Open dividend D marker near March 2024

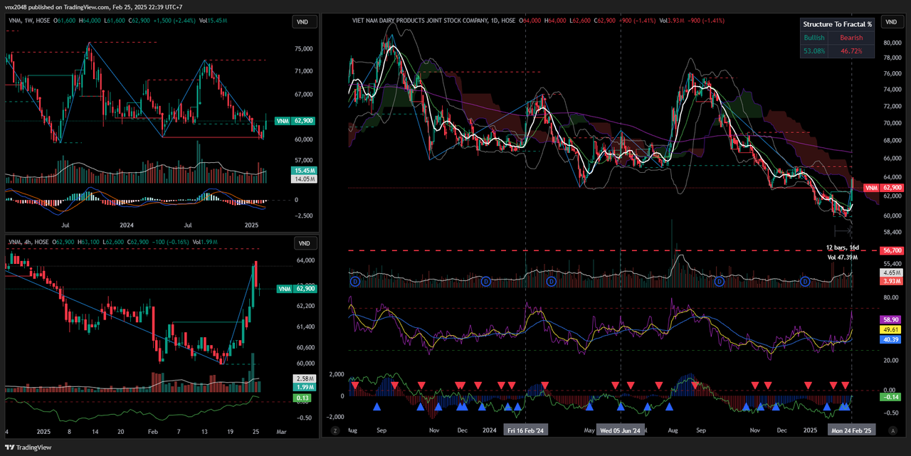coord(551,282)
